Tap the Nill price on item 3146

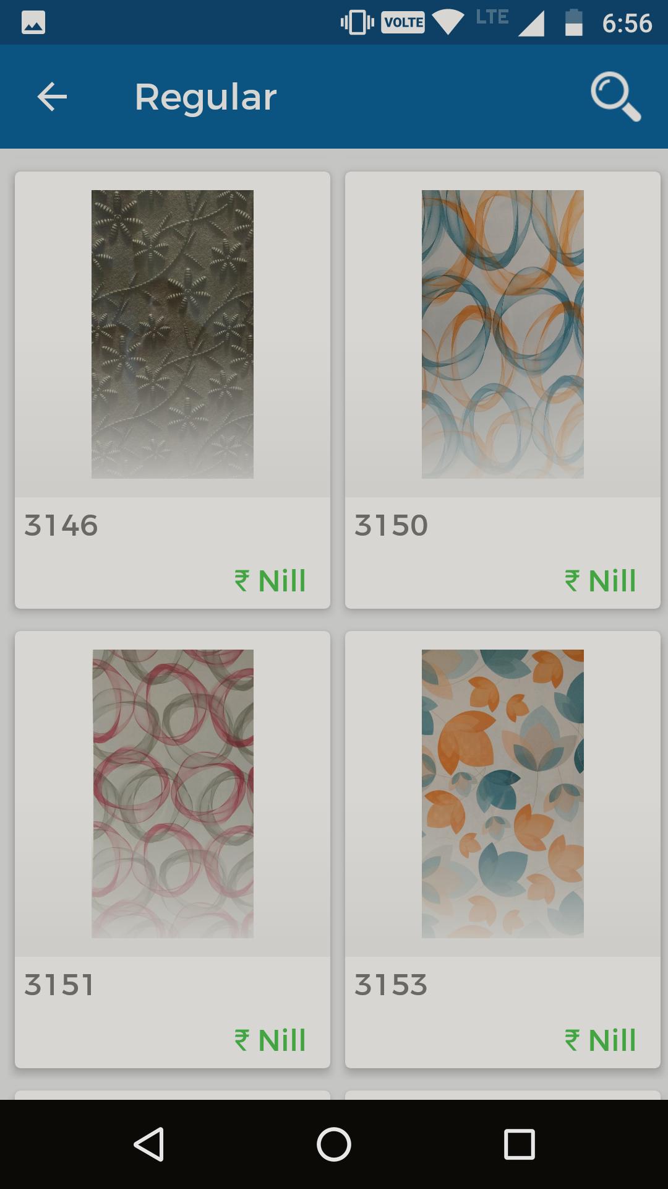click(x=270, y=581)
